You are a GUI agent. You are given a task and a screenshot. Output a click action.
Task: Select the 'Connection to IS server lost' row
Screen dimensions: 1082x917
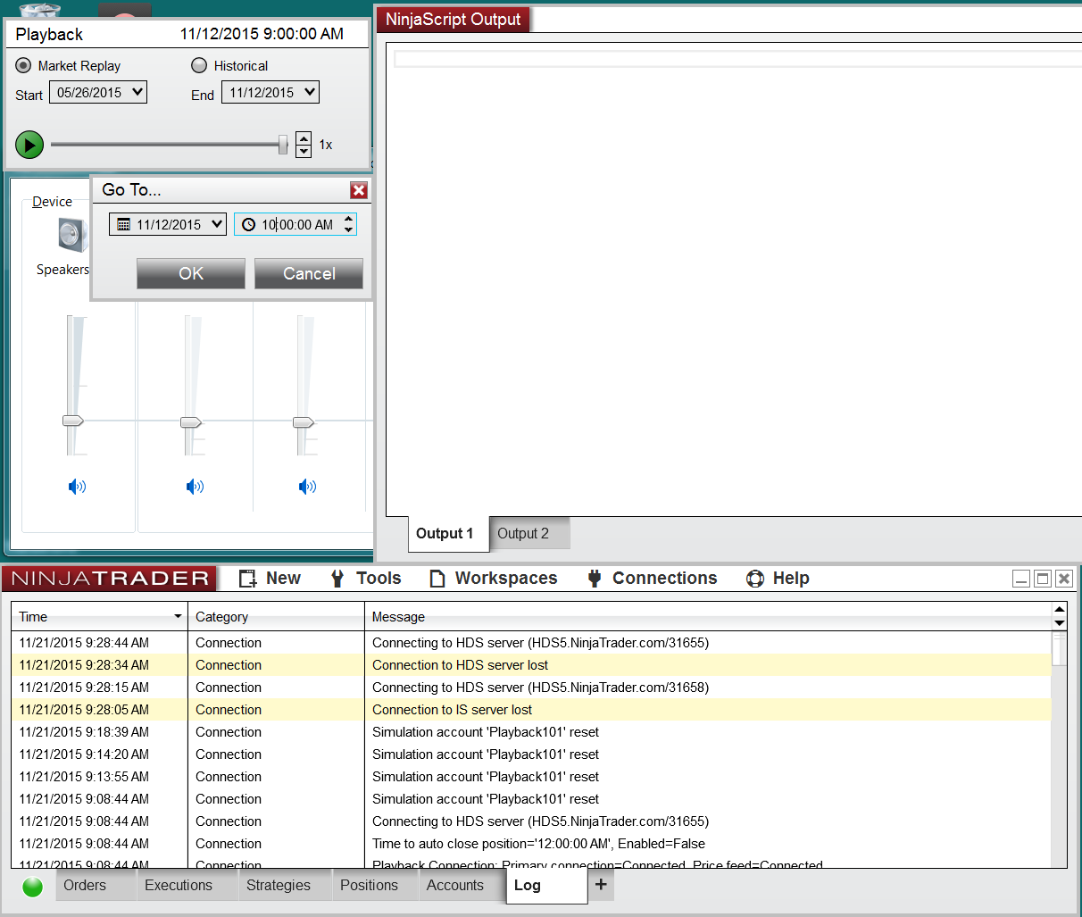[532, 710]
